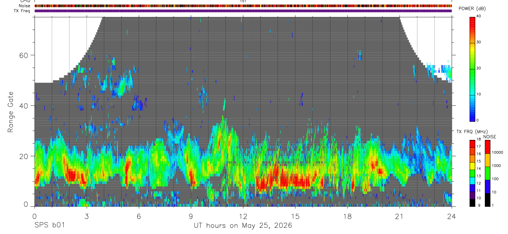Click the "30" tick on the power scale
The height and width of the screenshot is (234, 508).
479,42
